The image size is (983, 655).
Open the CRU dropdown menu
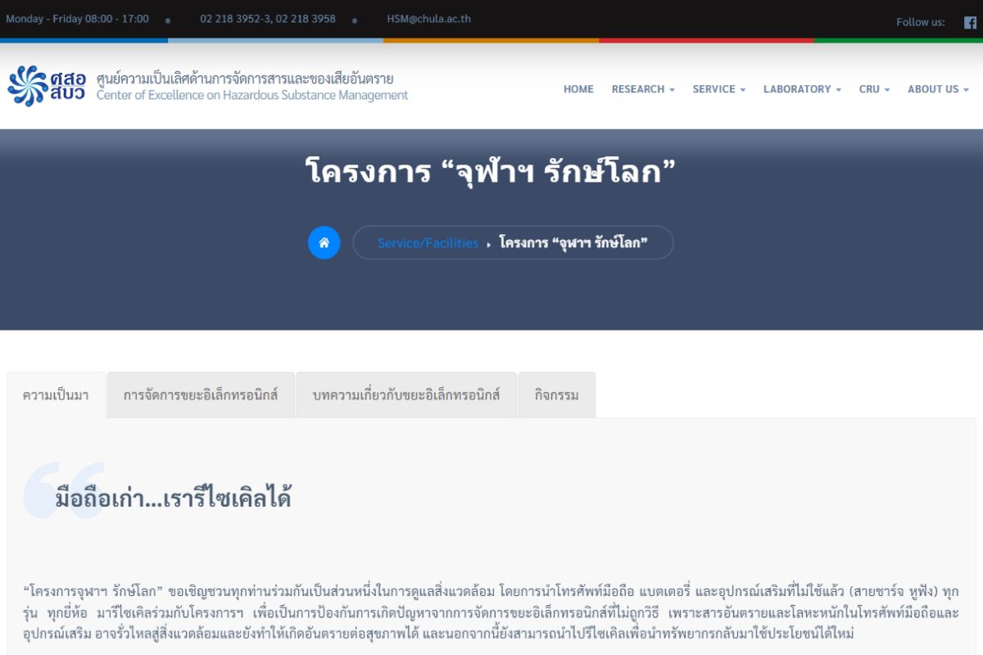pos(874,89)
